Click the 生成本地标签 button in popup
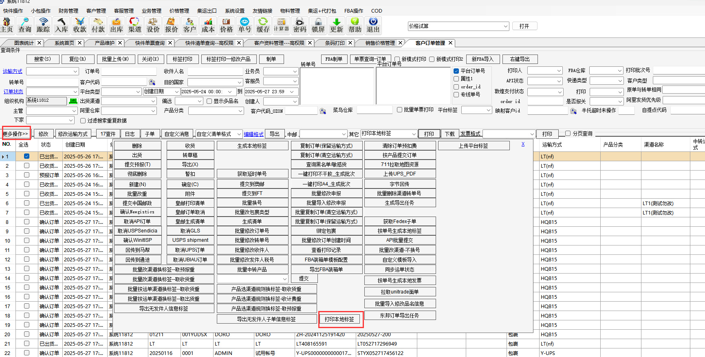Viewport: 705px width, 357px height. pos(252,146)
